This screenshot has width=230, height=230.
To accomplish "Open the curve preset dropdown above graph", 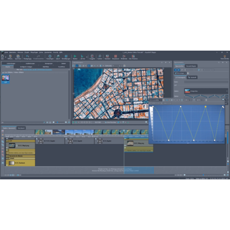I will click(x=156, y=100).
